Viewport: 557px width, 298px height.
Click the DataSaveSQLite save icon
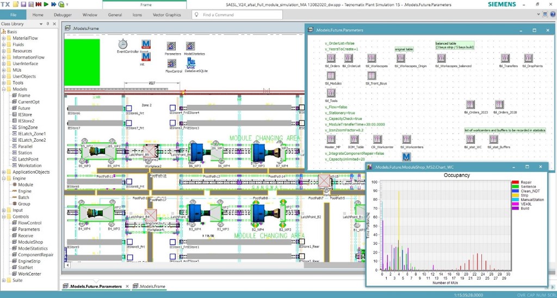(x=191, y=63)
